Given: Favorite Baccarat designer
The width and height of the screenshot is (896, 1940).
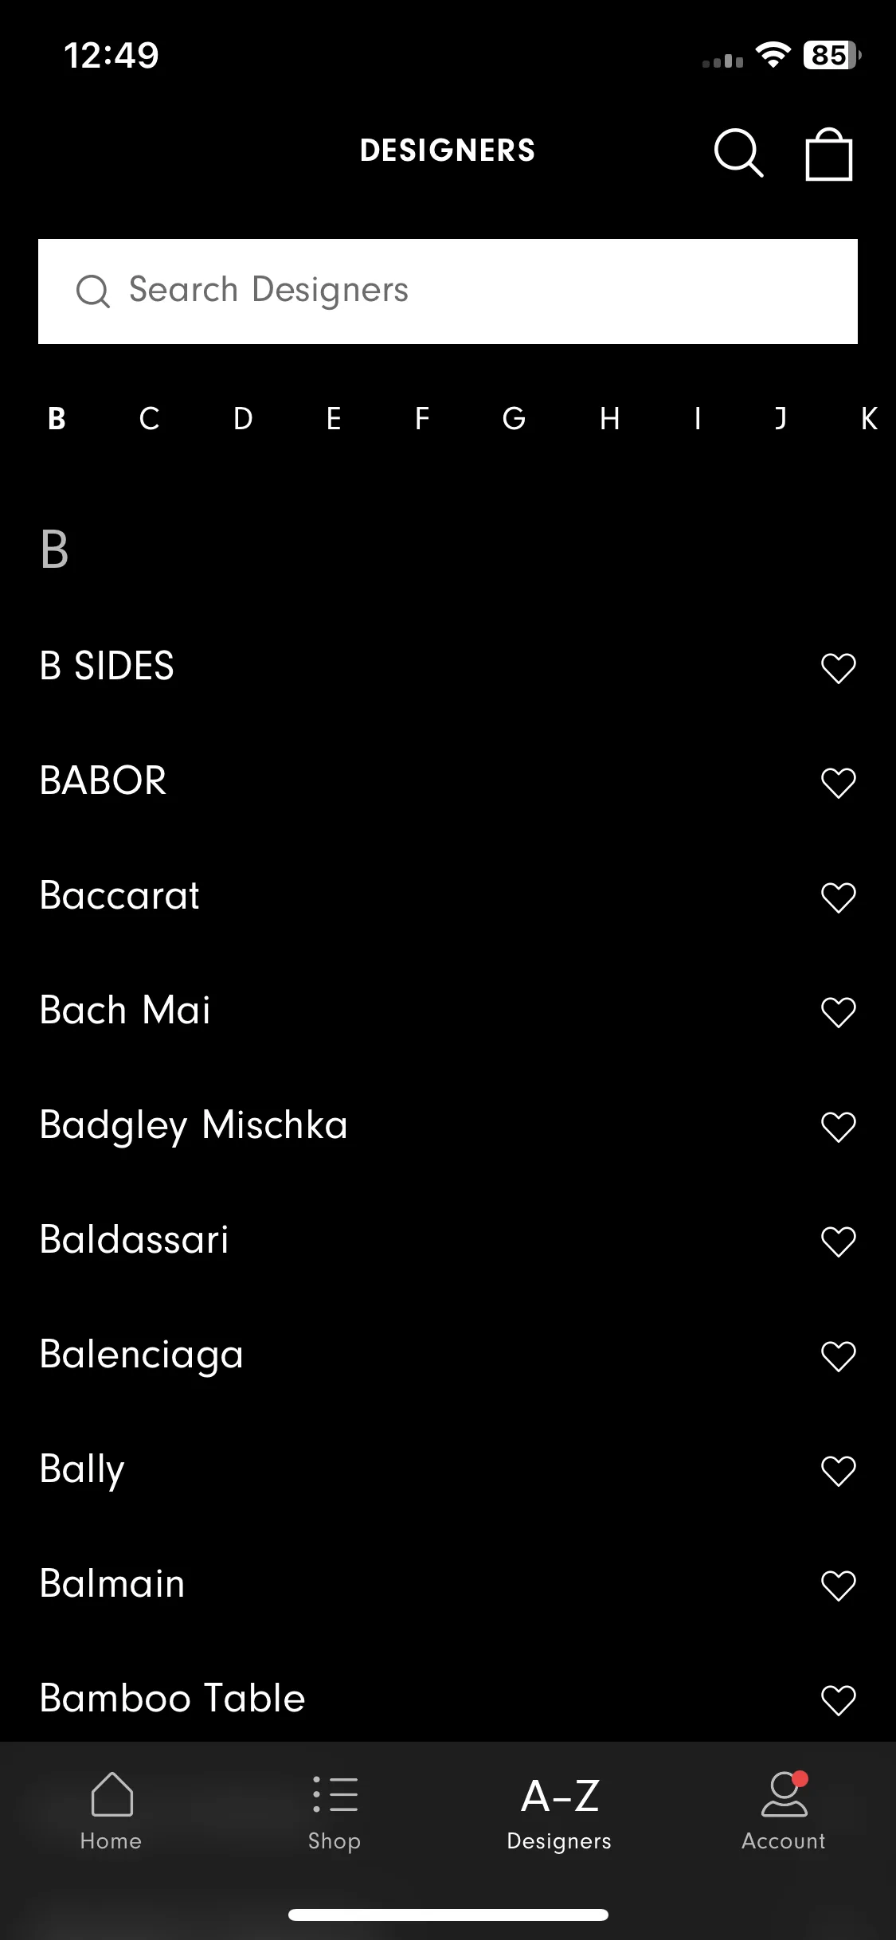Looking at the screenshot, I should point(838,898).
